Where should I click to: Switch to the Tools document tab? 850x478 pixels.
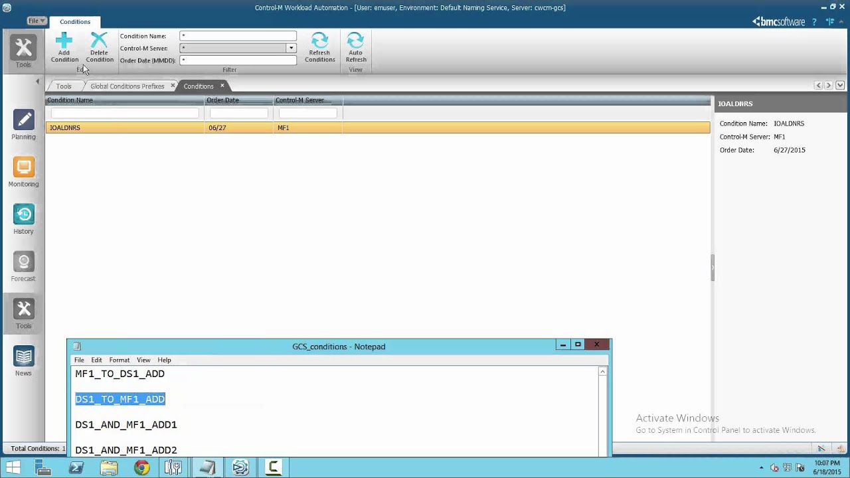pyautogui.click(x=64, y=86)
